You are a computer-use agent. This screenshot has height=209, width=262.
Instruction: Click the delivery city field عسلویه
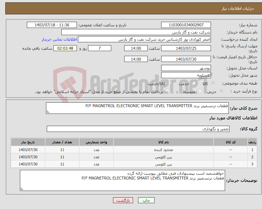coord(186,75)
